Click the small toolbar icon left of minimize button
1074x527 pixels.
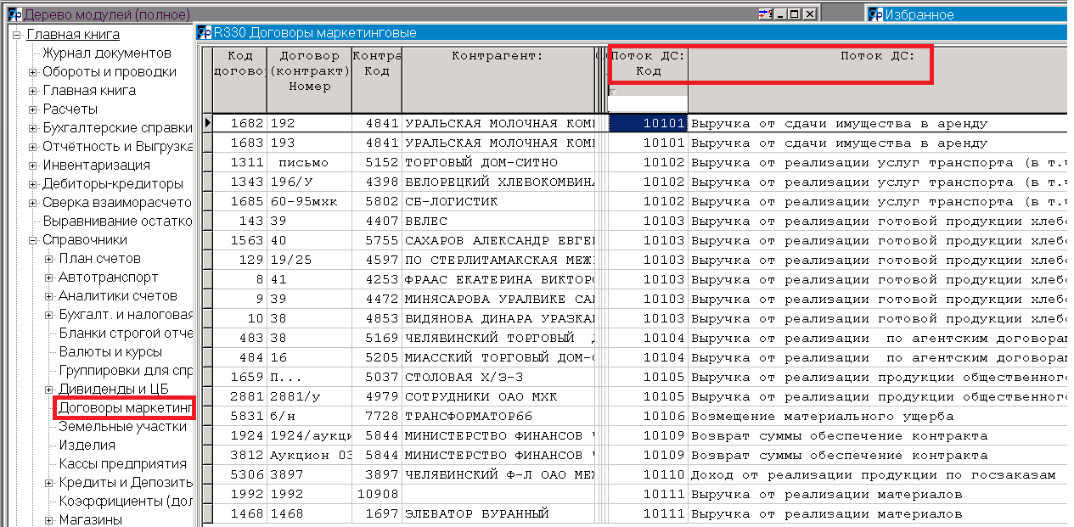pos(764,14)
